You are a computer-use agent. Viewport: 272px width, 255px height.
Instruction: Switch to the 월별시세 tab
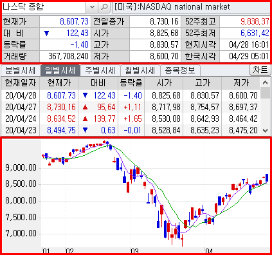tap(140, 71)
